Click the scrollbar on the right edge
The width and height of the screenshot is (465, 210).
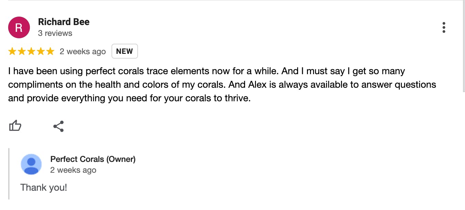463,46
